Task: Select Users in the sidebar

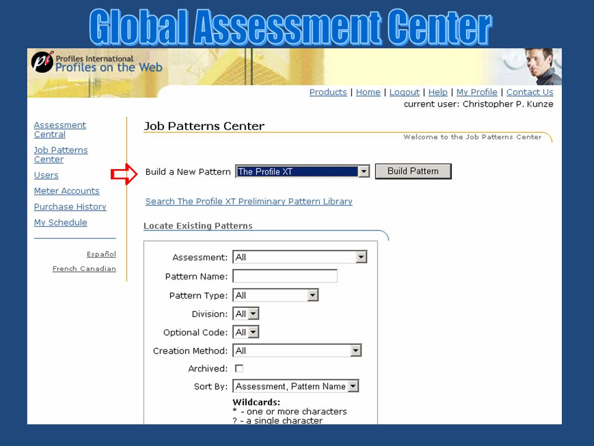Action: pos(46,175)
